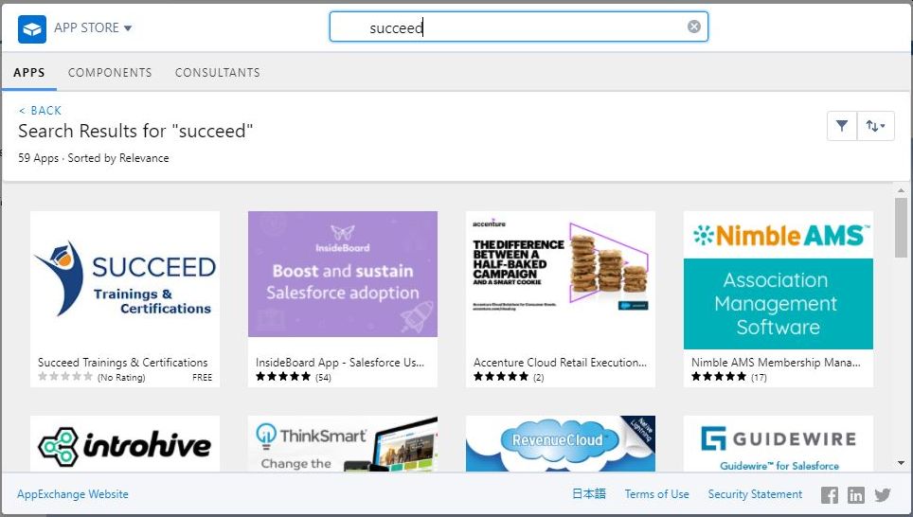The height and width of the screenshot is (517, 913).
Task: Switch language to 日本語
Action: [x=589, y=494]
